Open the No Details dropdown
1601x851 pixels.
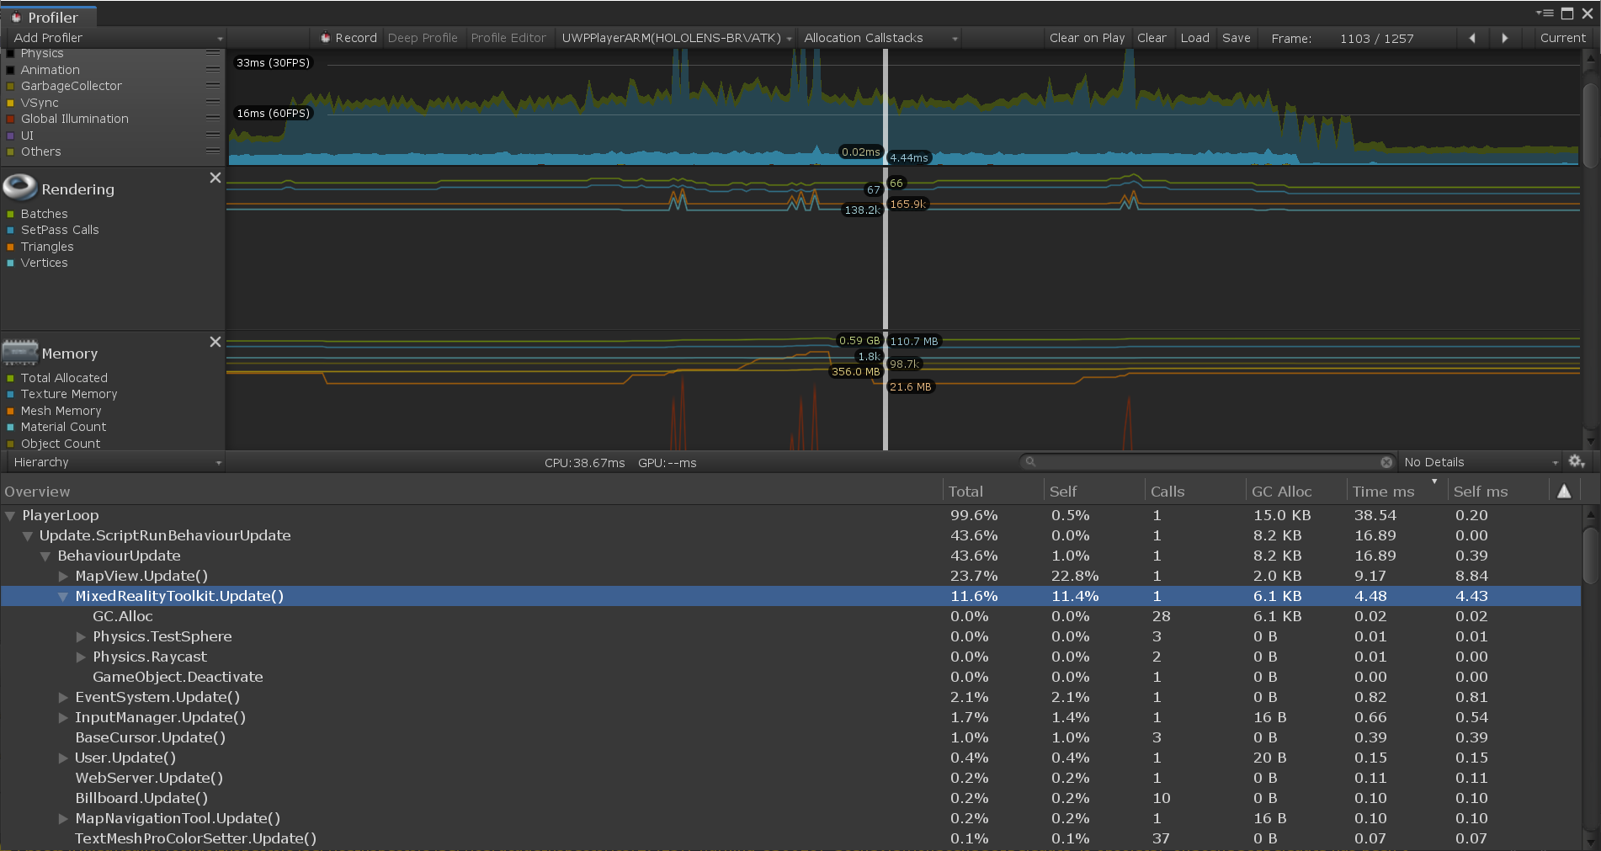[x=1481, y=462]
